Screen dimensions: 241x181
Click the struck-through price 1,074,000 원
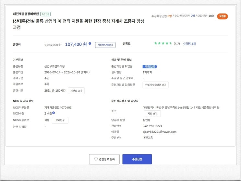point(53,45)
